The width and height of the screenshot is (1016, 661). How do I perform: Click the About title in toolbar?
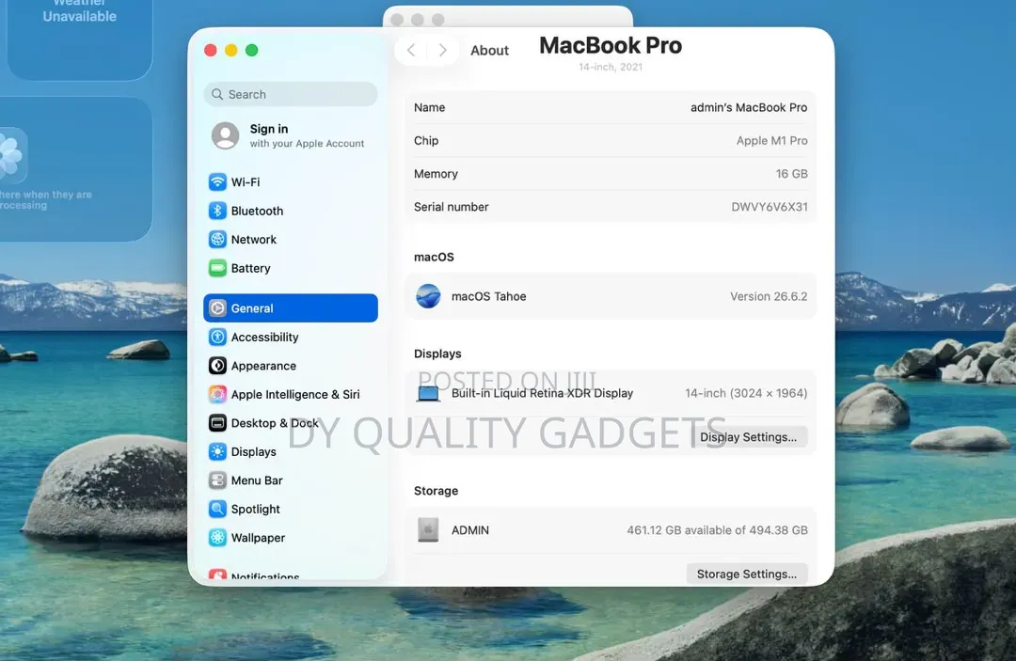point(489,51)
